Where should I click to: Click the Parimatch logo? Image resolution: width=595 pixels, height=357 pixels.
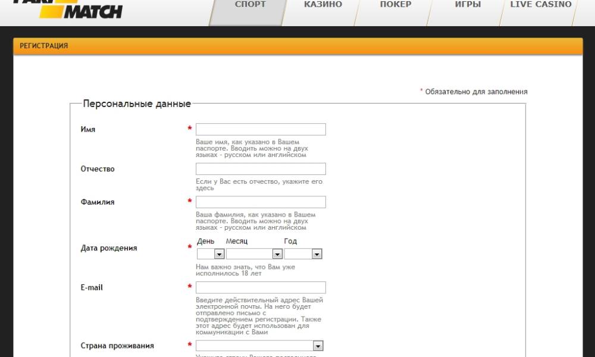[68, 9]
